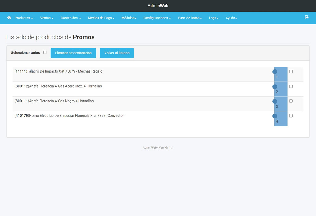Image resolution: width=316 pixels, height=216 pixels.
Task: Open the Ventas dropdown
Action: 47,18
